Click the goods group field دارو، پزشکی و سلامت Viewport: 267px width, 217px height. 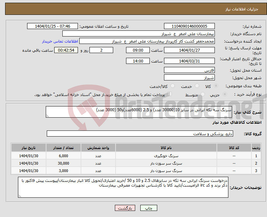(140, 134)
